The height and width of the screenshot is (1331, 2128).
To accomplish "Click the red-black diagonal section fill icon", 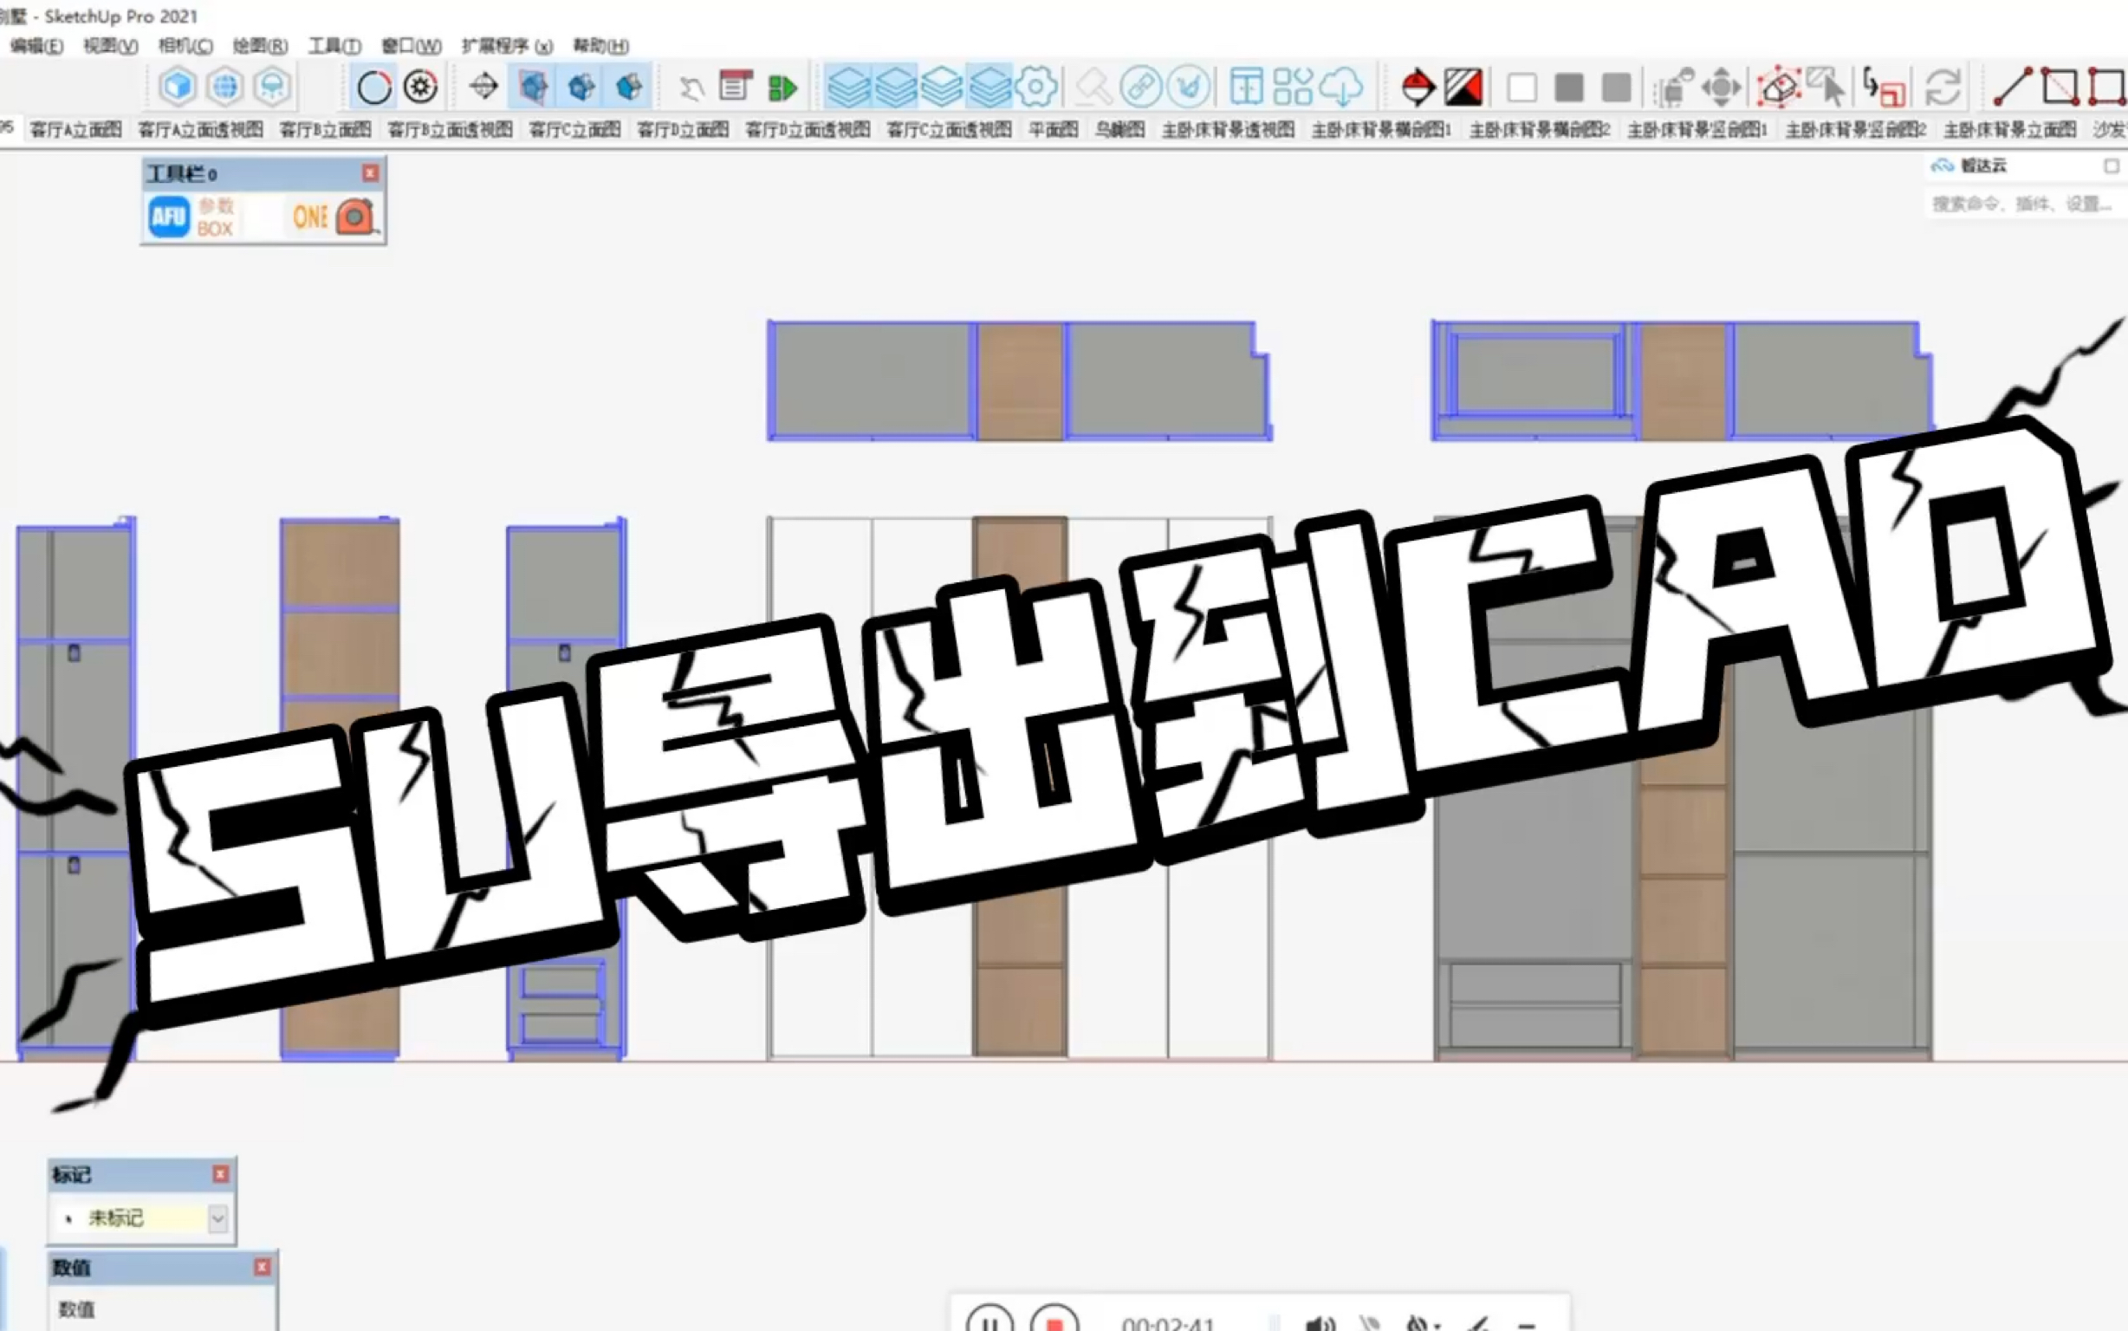I will click(x=1463, y=88).
